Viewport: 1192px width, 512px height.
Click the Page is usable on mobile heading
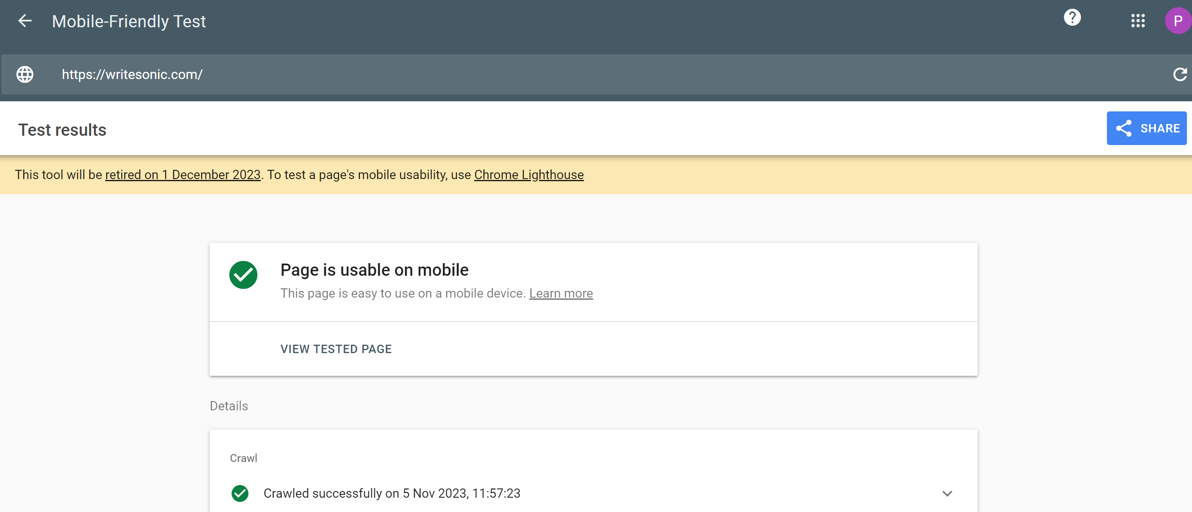374,270
